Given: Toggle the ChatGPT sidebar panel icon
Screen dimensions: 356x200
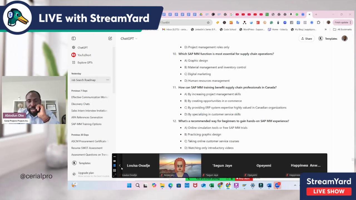Looking at the screenshot, I should pos(74,38).
